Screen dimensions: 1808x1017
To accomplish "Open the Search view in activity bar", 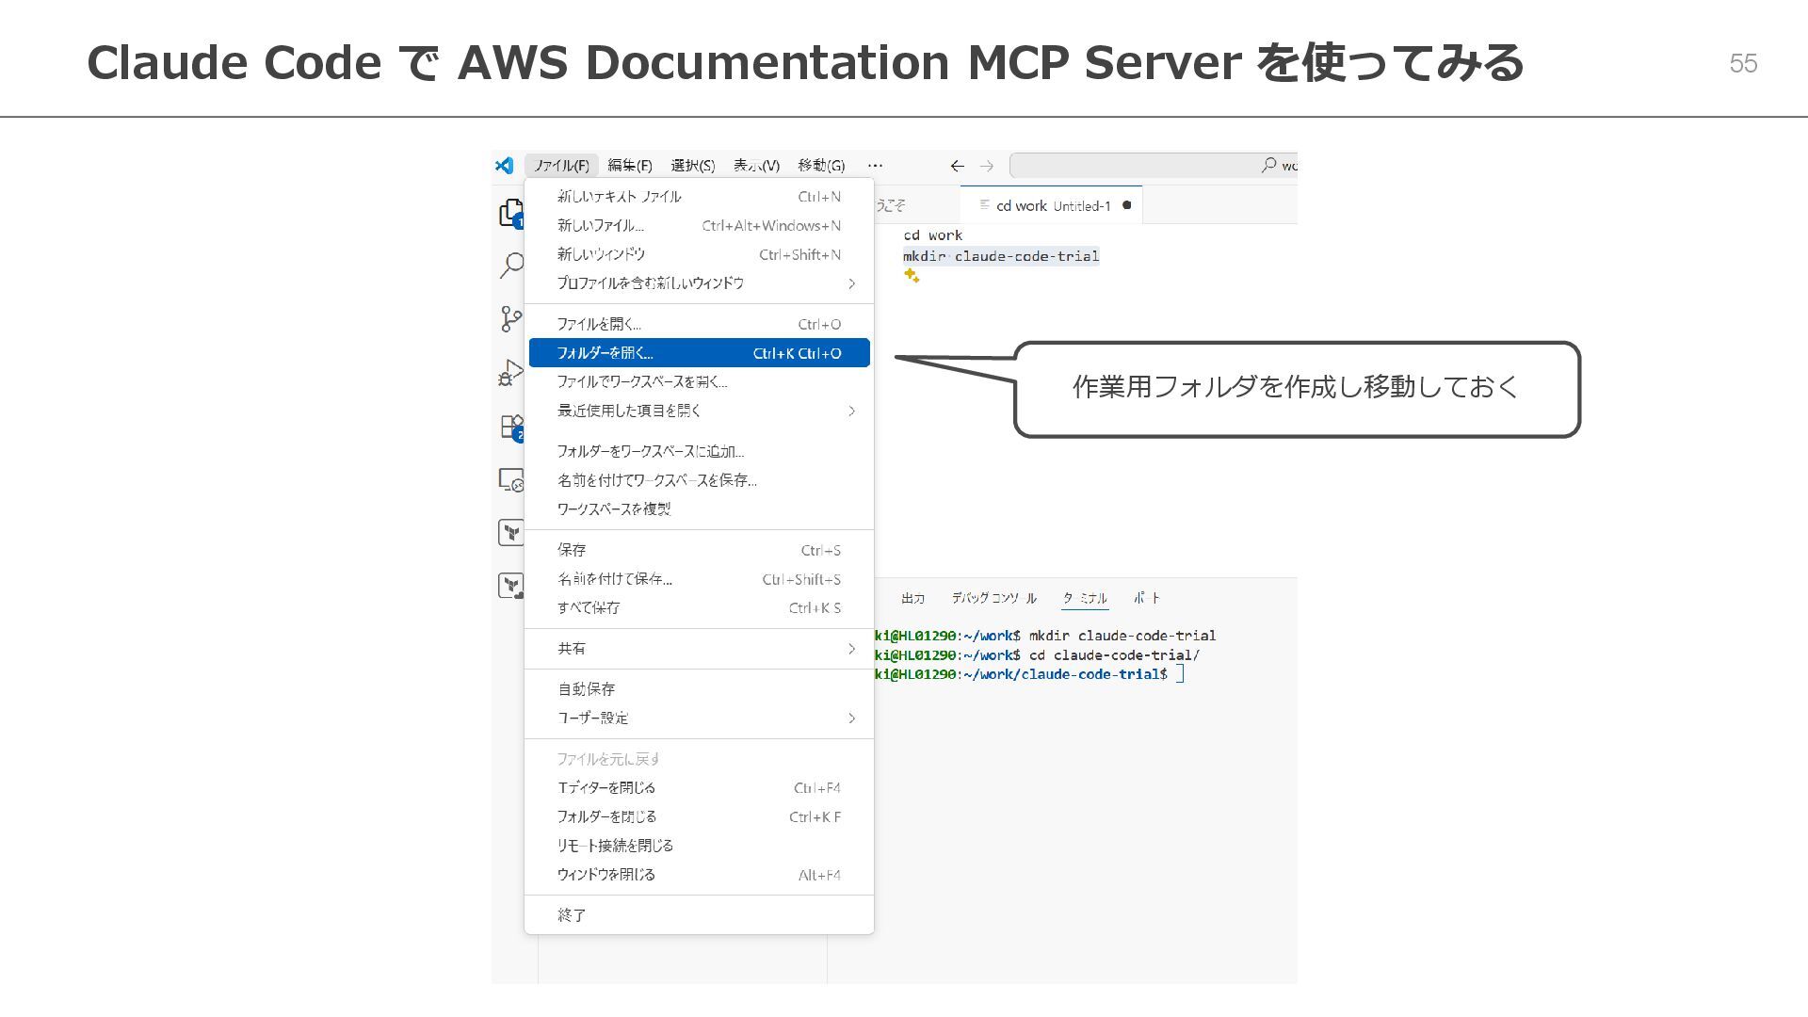I will click(511, 266).
